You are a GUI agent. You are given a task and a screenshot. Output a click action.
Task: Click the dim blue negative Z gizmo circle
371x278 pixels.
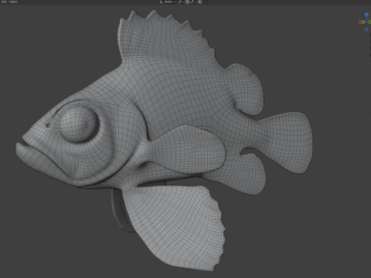pyautogui.click(x=366, y=29)
